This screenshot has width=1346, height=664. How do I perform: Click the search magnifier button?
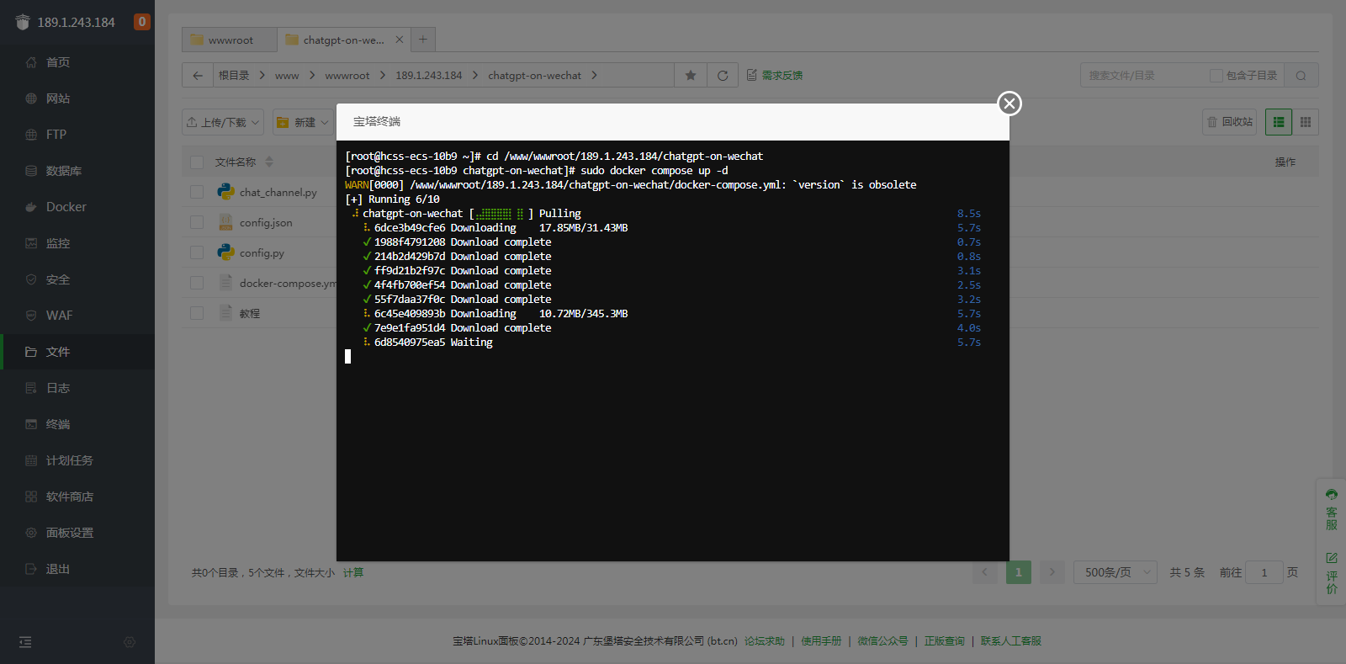pyautogui.click(x=1301, y=75)
